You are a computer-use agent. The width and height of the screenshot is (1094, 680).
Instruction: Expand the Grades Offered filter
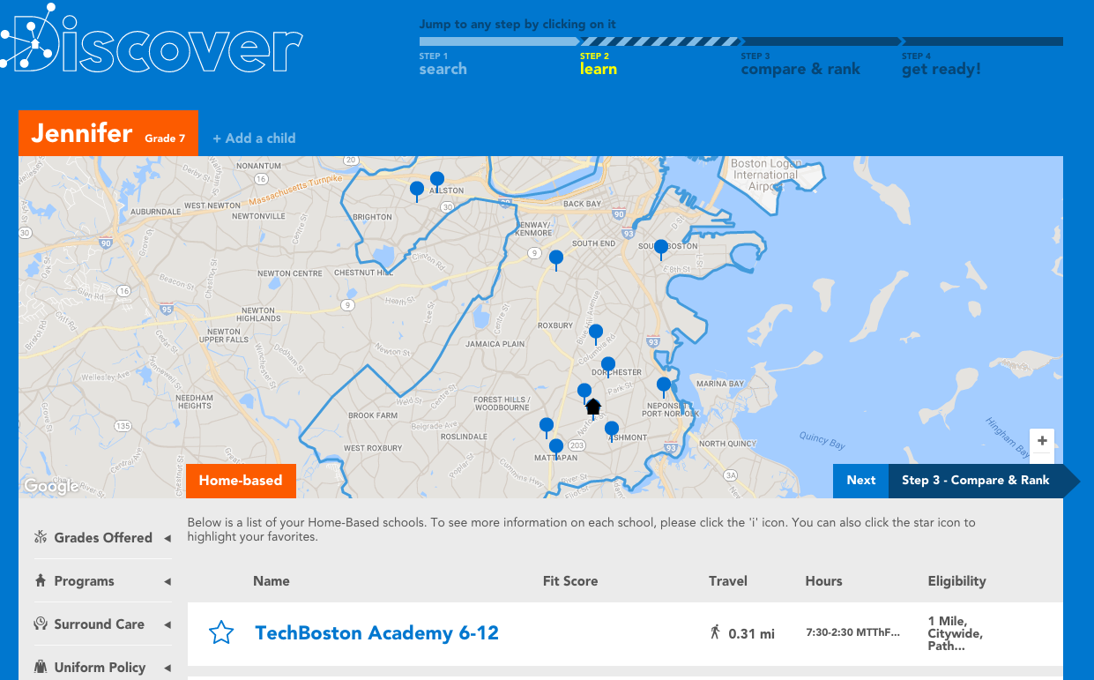(x=103, y=538)
